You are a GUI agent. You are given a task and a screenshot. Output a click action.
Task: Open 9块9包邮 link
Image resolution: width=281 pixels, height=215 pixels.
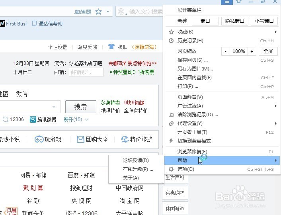pos(134,103)
